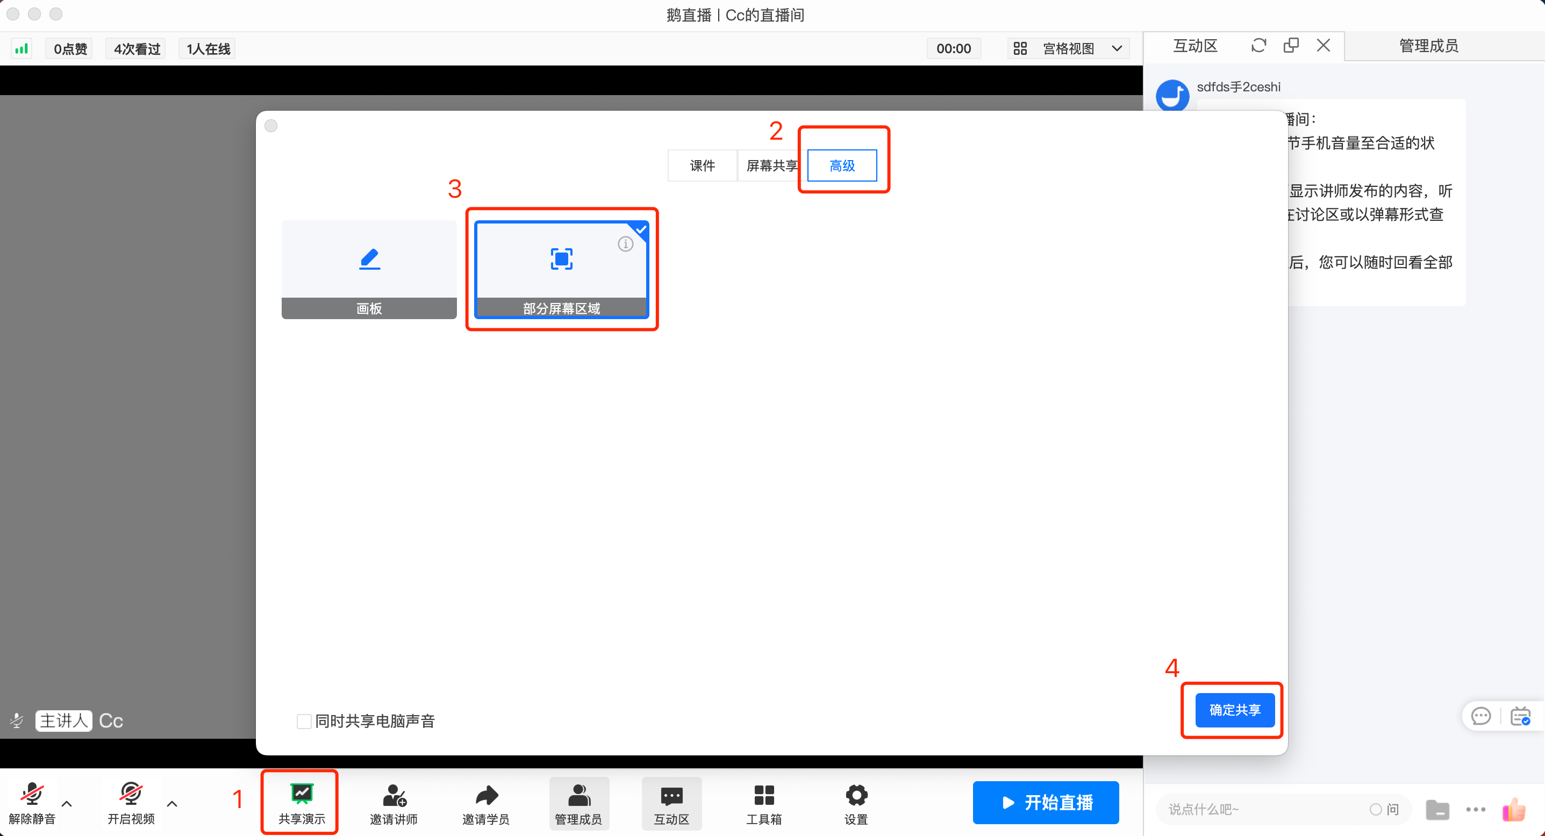Click muted mic icon next to 主讲人
The width and height of the screenshot is (1545, 836).
pyautogui.click(x=17, y=720)
